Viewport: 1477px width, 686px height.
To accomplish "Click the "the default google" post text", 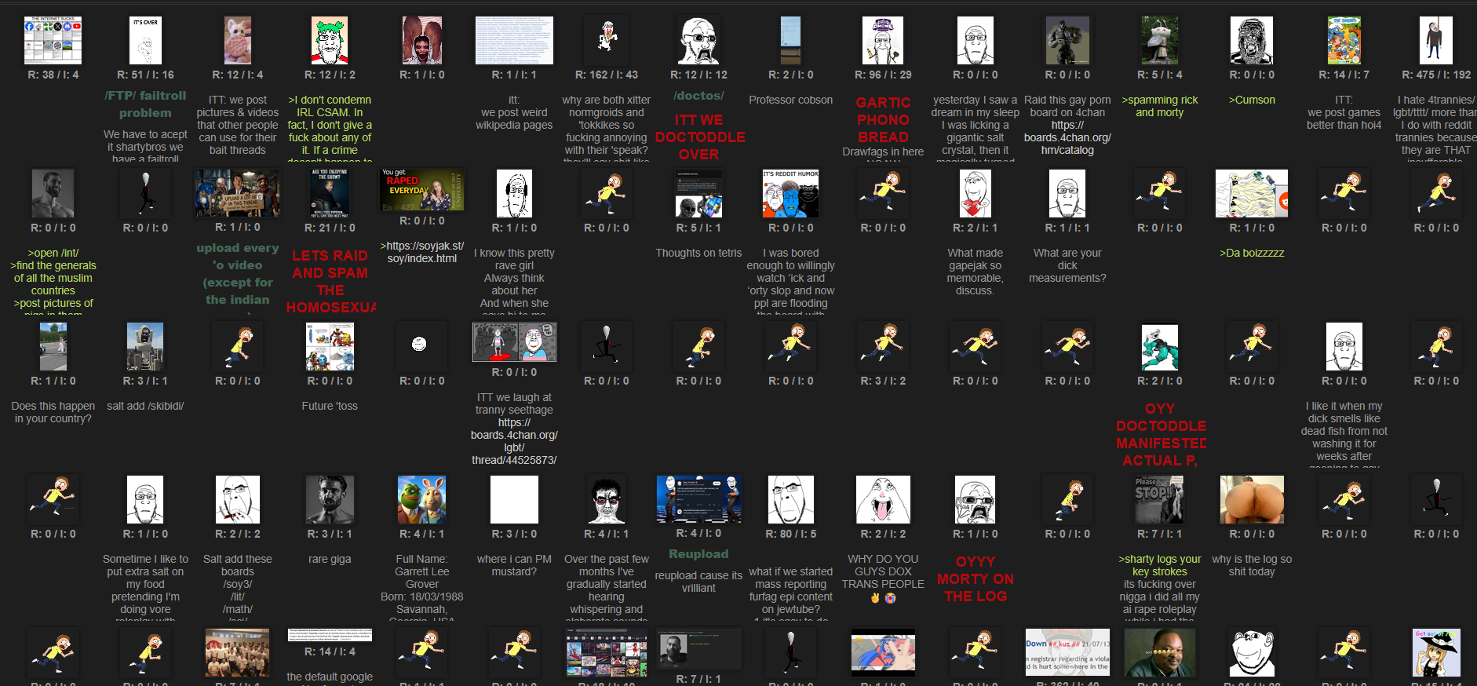I will click(330, 677).
